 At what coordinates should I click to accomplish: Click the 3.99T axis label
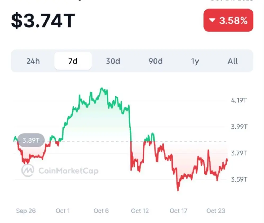(x=239, y=127)
